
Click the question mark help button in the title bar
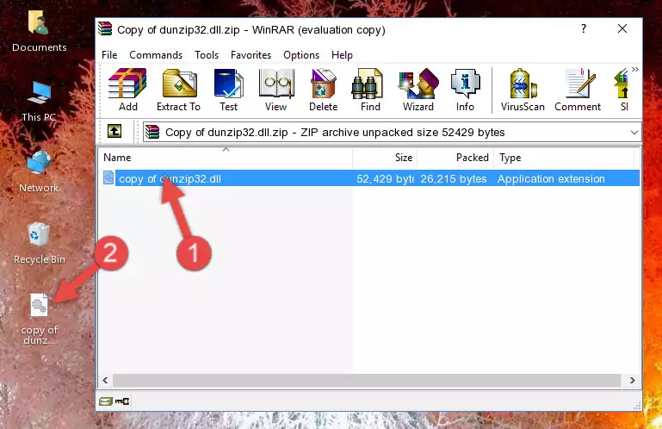(x=584, y=28)
